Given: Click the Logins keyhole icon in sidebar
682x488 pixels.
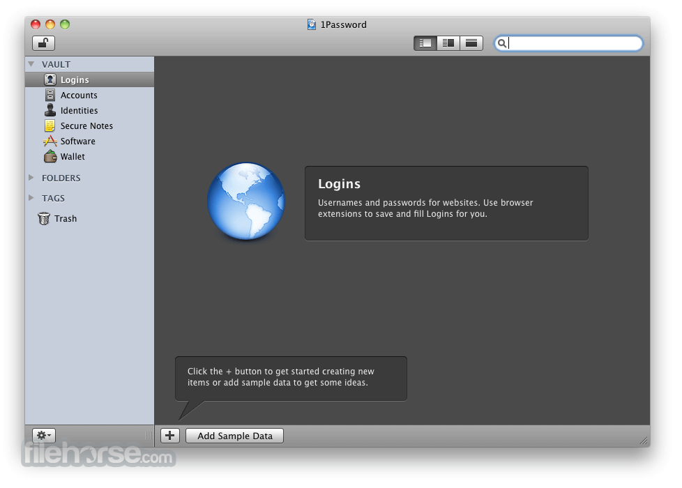Looking at the screenshot, I should click(50, 79).
